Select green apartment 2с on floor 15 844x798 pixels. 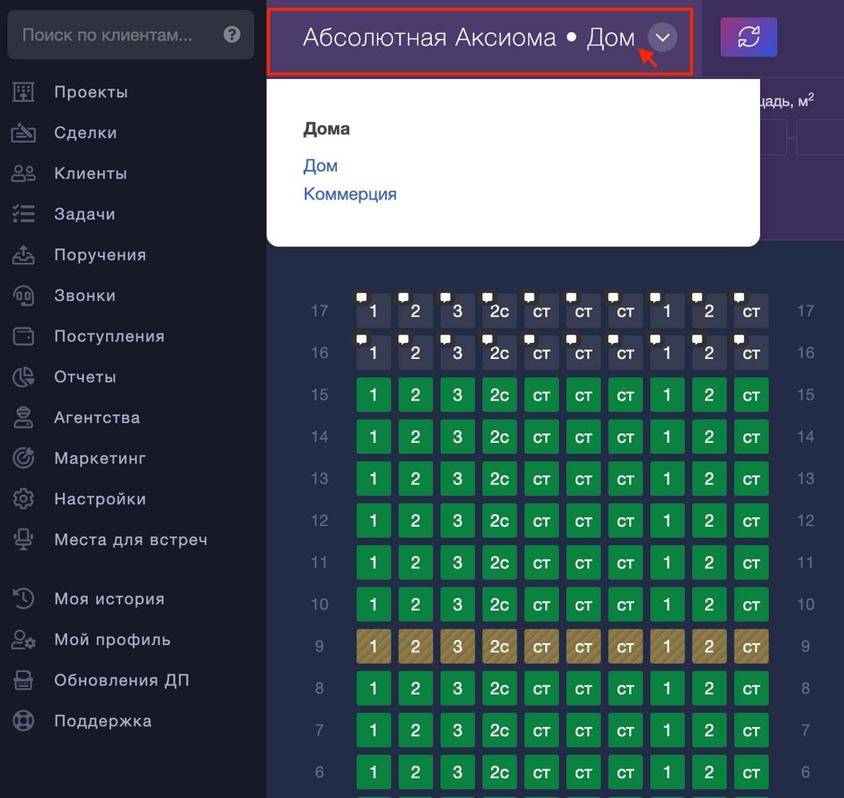pyautogui.click(x=500, y=394)
